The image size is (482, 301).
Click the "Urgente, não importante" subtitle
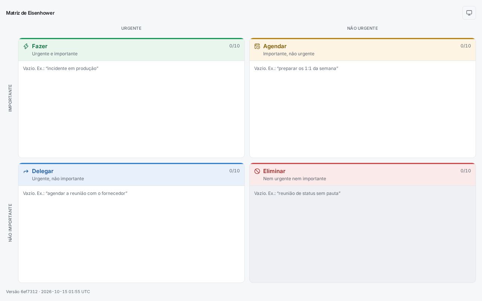pyautogui.click(x=58, y=179)
